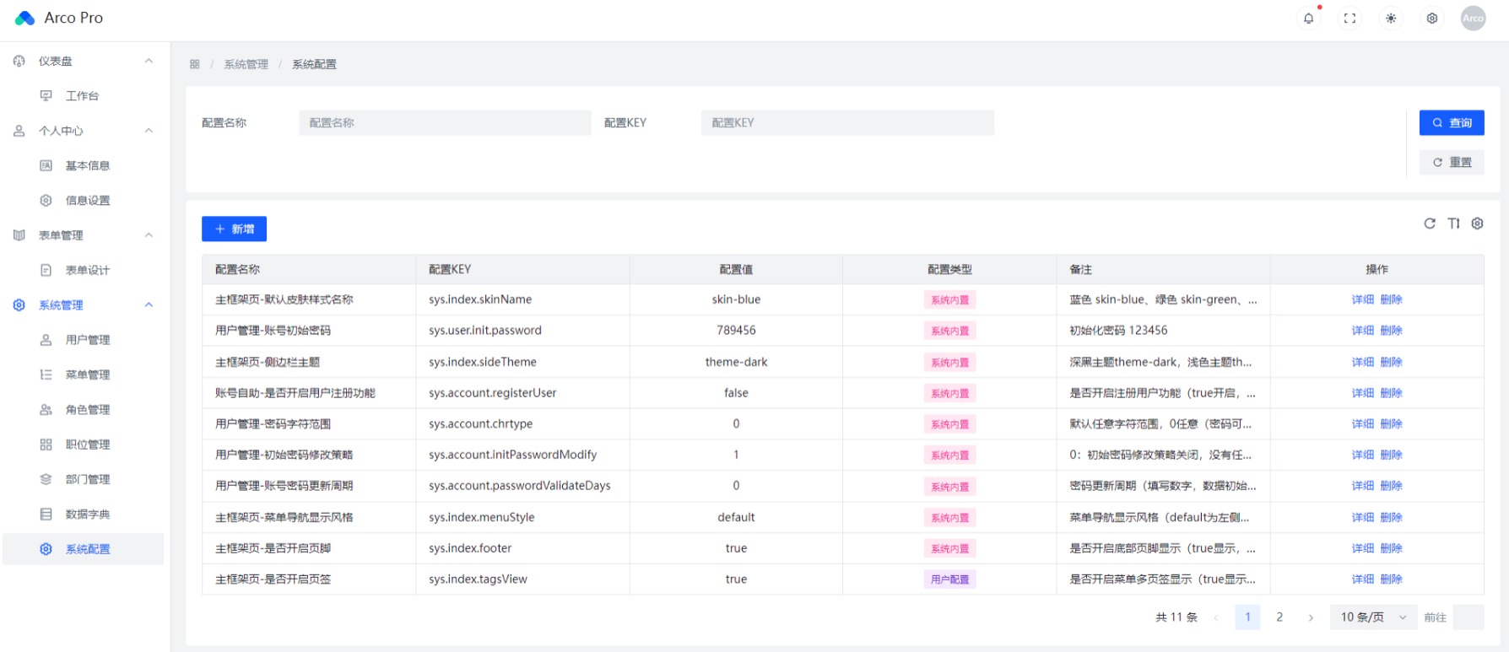Open the notification bell icon
The width and height of the screenshot is (1509, 652).
point(1308,18)
